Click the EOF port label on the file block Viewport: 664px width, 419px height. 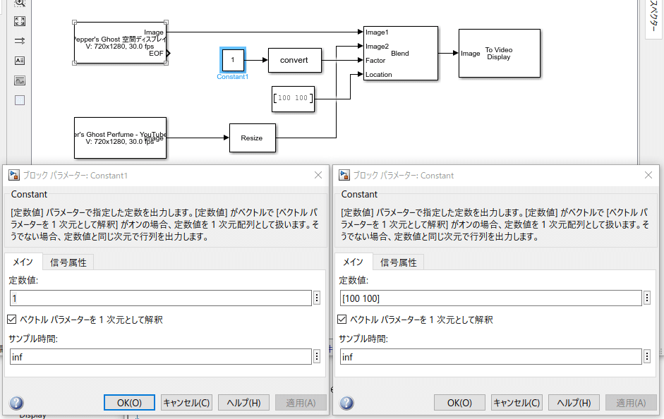click(x=156, y=54)
